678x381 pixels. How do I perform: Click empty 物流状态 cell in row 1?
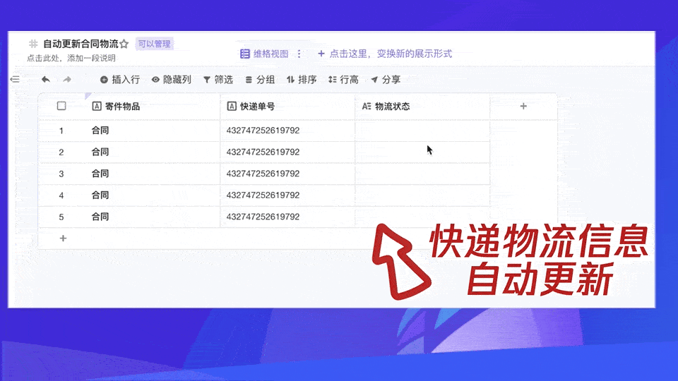point(422,131)
